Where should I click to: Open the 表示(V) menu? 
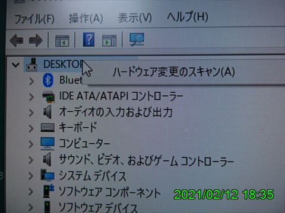pyautogui.click(x=135, y=18)
